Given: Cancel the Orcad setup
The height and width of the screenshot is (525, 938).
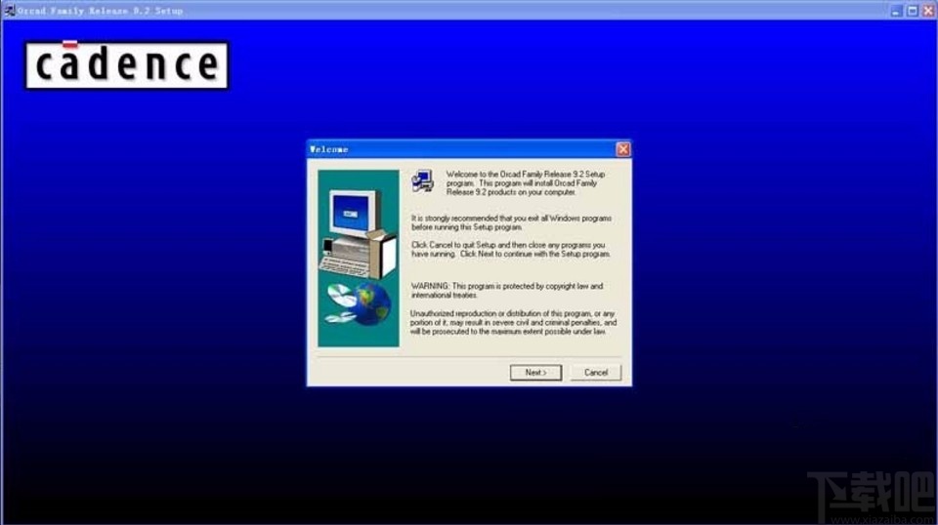Looking at the screenshot, I should (x=596, y=373).
